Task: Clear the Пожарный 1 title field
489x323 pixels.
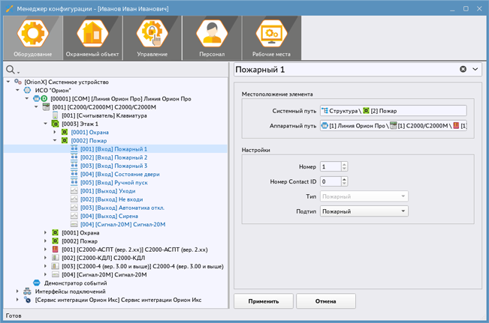Action: (x=463, y=70)
